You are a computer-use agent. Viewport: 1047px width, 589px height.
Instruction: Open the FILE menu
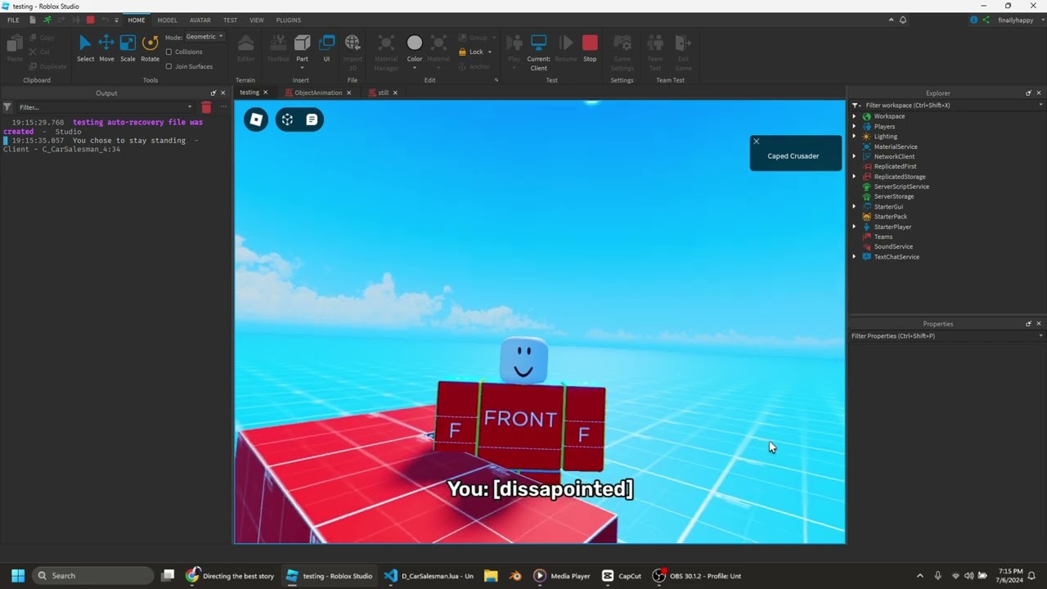[13, 20]
